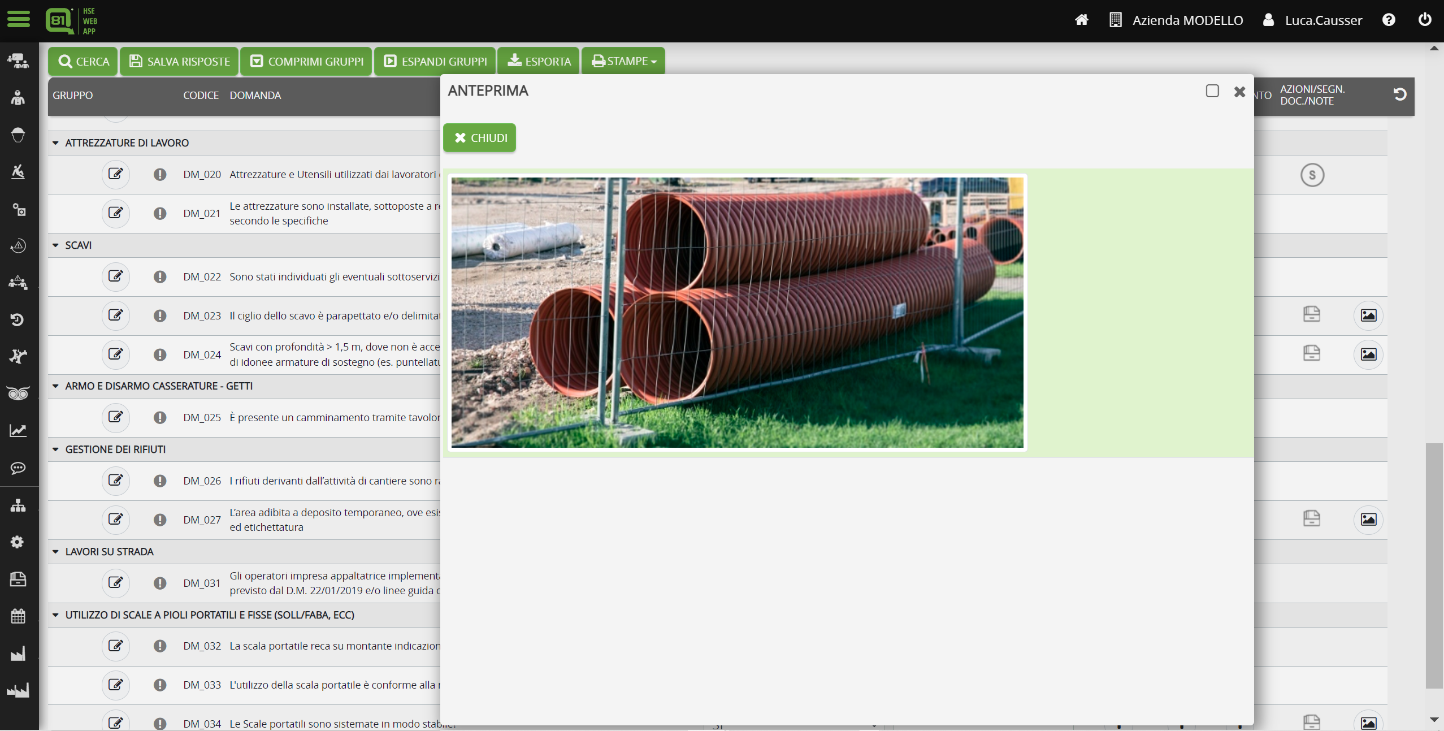Open the calendar icon in the sidebar
Screen dimensions: 1444x731
[x=18, y=616]
